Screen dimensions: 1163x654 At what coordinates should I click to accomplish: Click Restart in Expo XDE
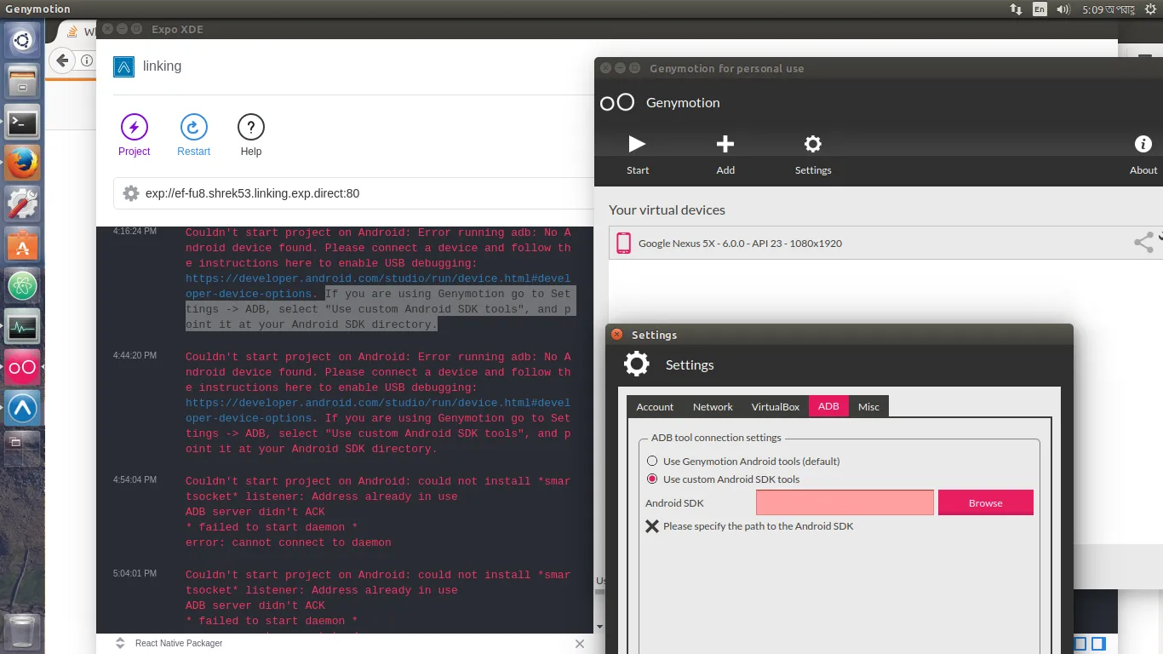point(194,135)
